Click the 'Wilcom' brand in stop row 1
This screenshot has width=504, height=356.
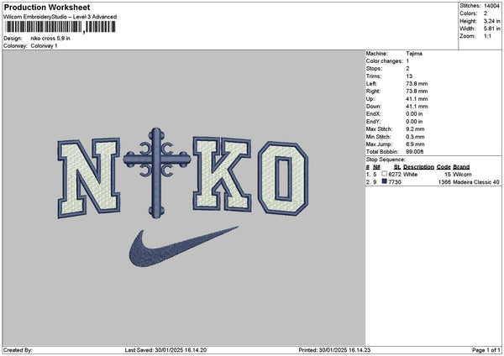coord(462,175)
